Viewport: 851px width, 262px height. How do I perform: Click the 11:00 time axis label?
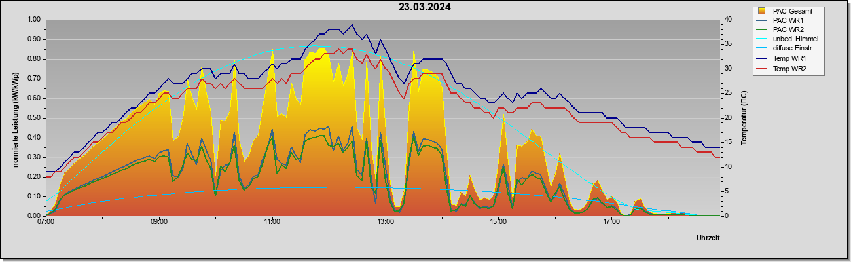coord(272,223)
